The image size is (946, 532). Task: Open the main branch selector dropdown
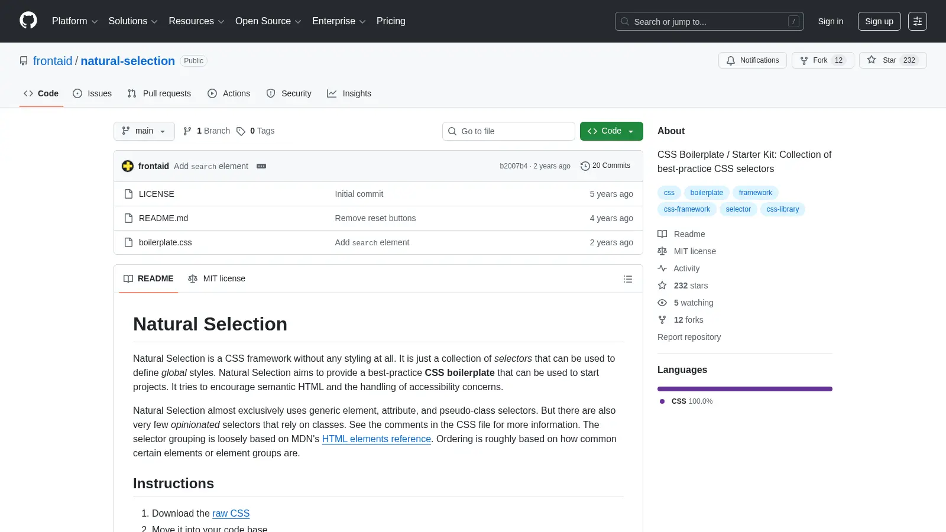click(x=144, y=131)
